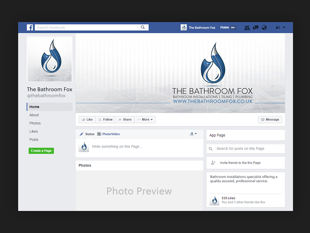The width and height of the screenshot is (310, 233).
Task: Click the Message button
Action: tap(270, 120)
